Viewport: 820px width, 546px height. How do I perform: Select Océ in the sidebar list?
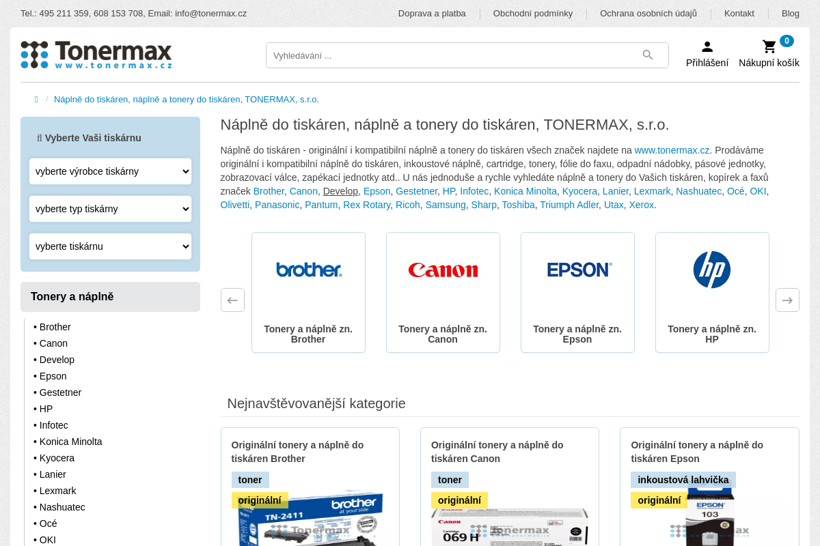[x=48, y=523]
